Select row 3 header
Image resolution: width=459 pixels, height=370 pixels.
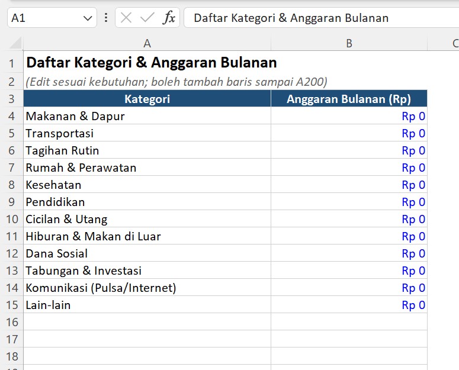pyautogui.click(x=11, y=99)
